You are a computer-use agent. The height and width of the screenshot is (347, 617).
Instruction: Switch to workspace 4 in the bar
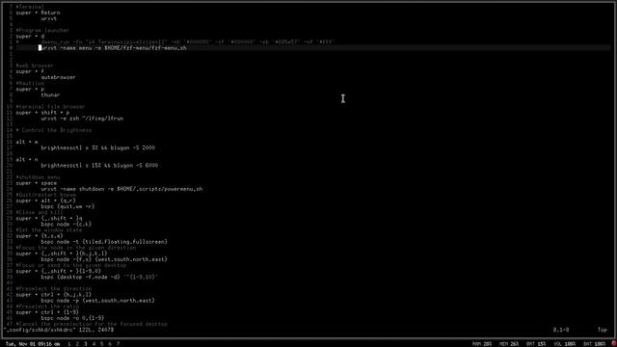(94, 344)
